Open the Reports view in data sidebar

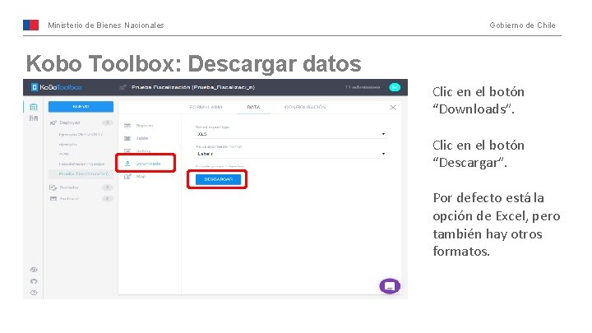coord(139,125)
